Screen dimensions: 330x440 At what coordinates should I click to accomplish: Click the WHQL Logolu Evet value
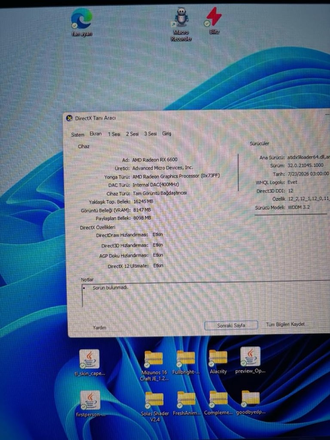pyautogui.click(x=292, y=182)
